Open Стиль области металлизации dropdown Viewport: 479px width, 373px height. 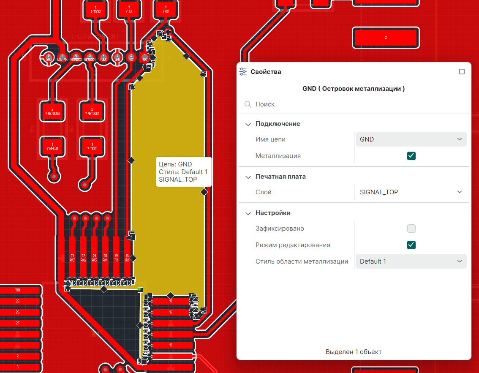pos(411,261)
